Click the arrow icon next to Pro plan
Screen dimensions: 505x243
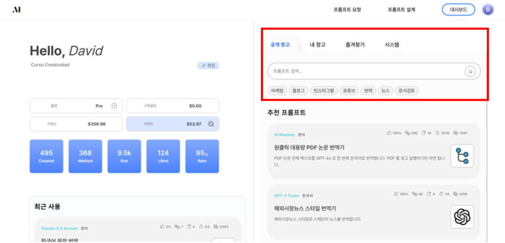click(114, 105)
